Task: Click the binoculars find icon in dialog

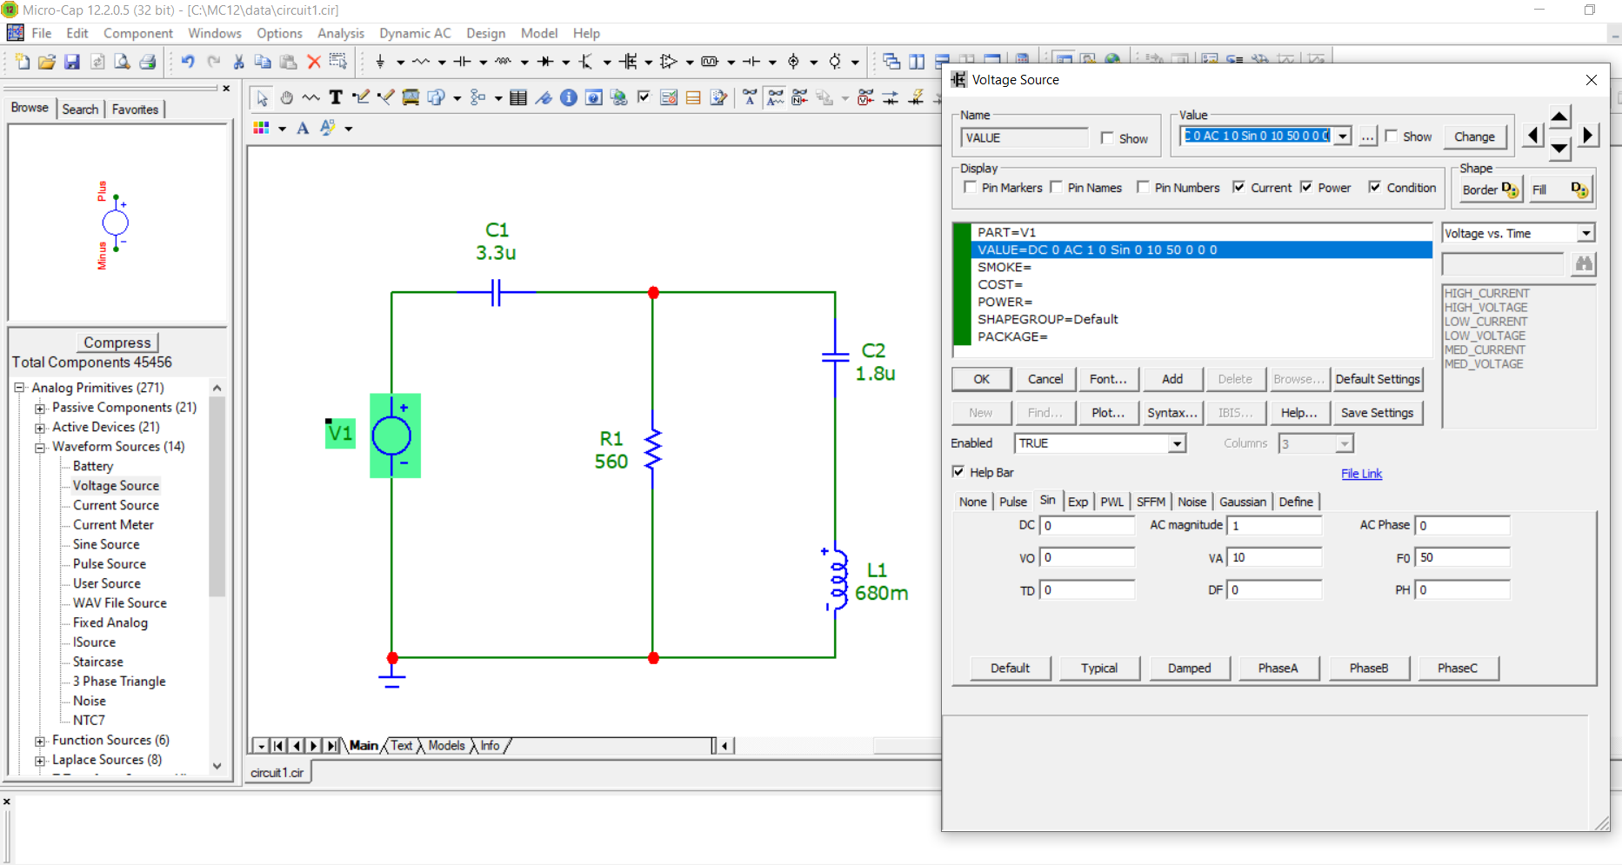Action: 1584,263
